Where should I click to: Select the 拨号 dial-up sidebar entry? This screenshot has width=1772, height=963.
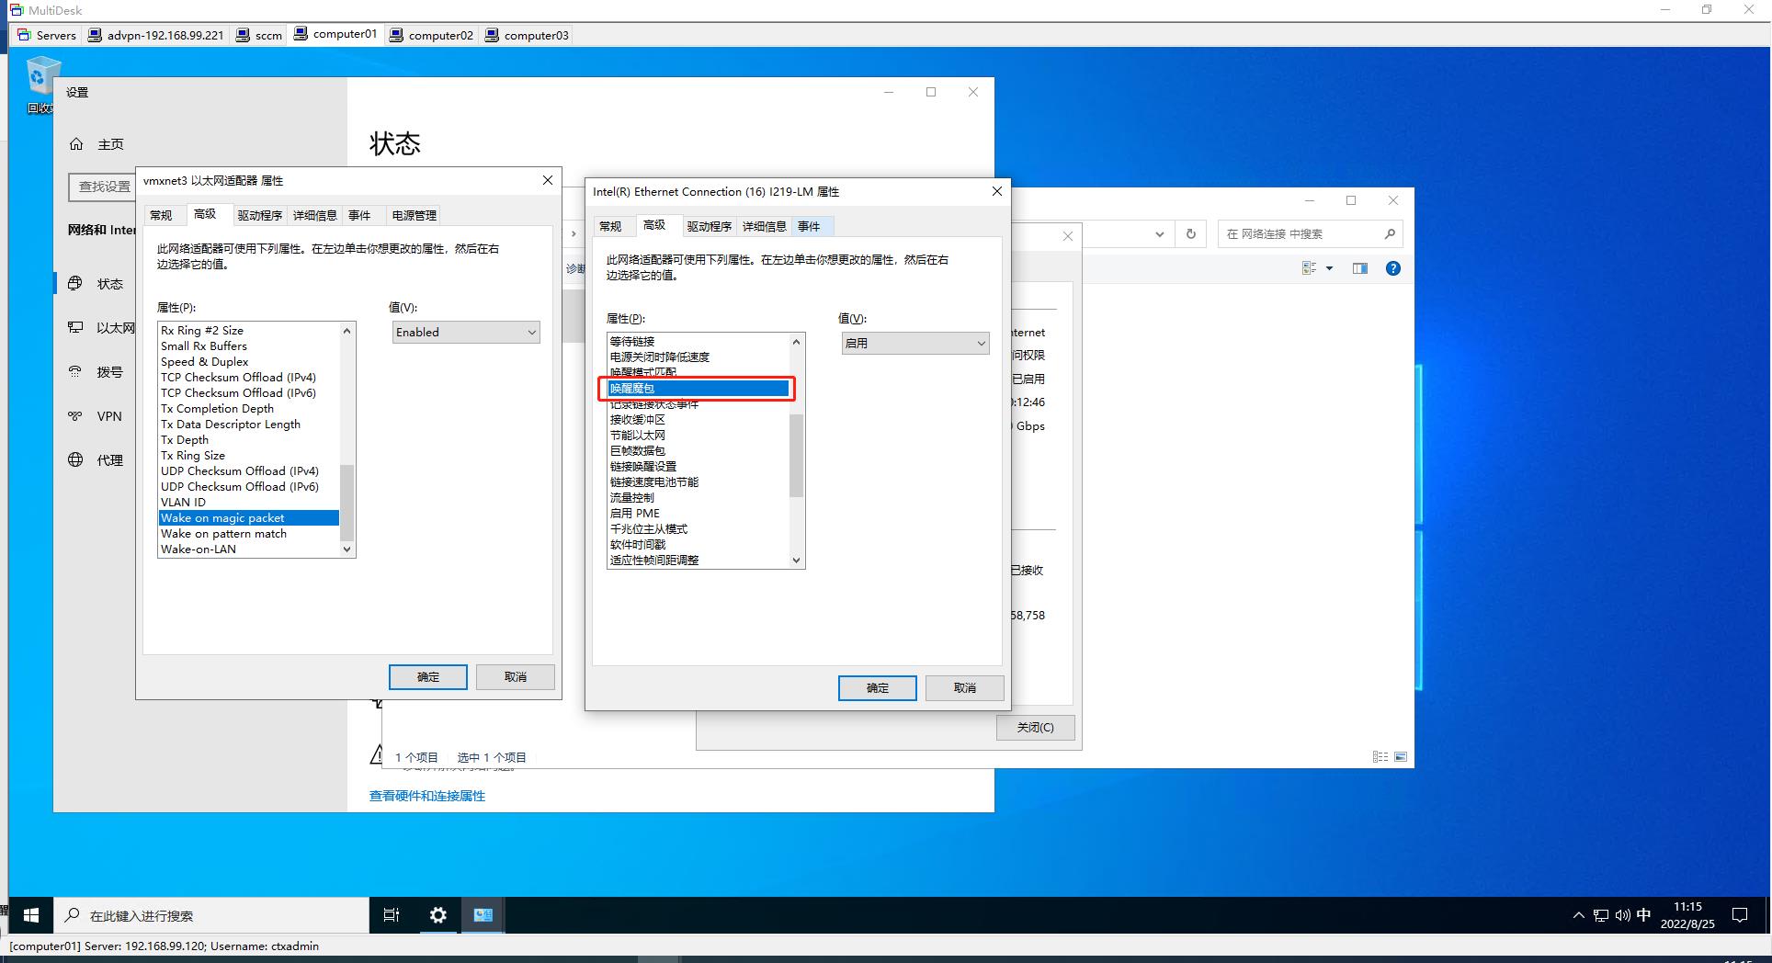[x=97, y=372]
